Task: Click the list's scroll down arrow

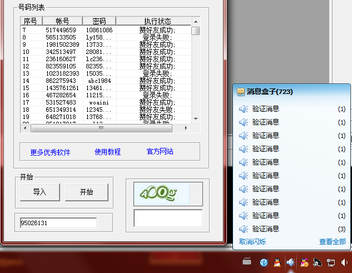Action: tap(196, 119)
